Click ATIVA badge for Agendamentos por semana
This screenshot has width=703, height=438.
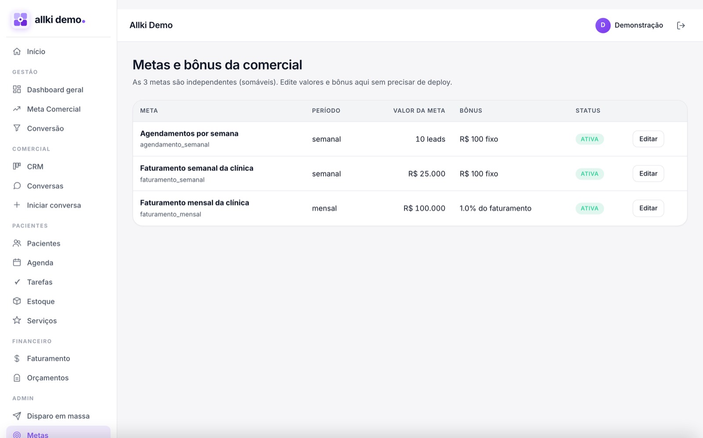[590, 139]
